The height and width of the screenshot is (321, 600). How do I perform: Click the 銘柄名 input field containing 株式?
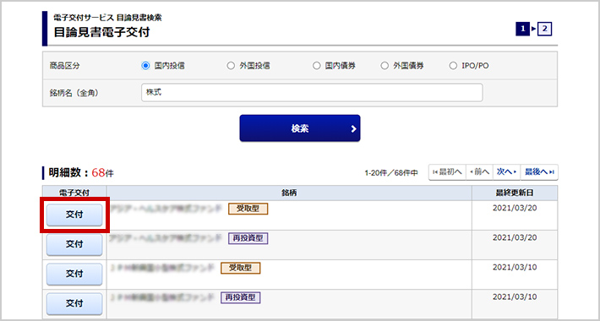pos(312,93)
